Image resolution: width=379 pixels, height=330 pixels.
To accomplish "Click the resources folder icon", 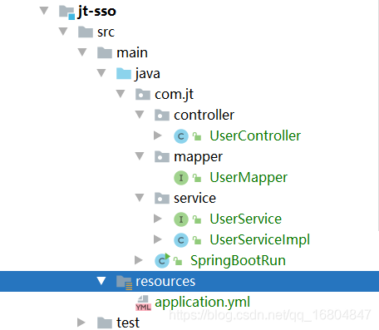I will coord(124,283).
